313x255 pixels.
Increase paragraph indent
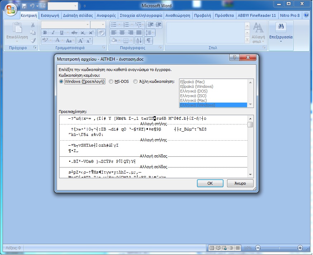tap(159, 25)
